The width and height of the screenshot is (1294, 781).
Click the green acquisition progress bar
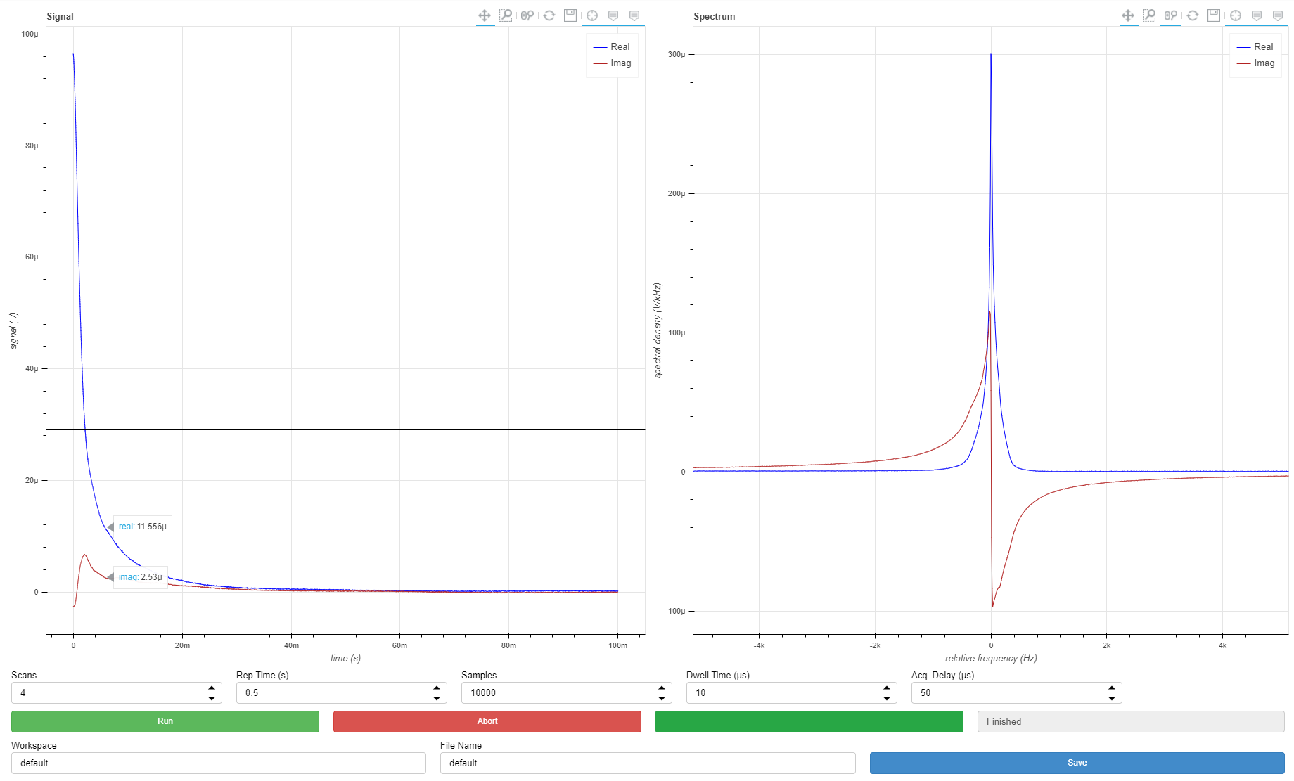[809, 721]
